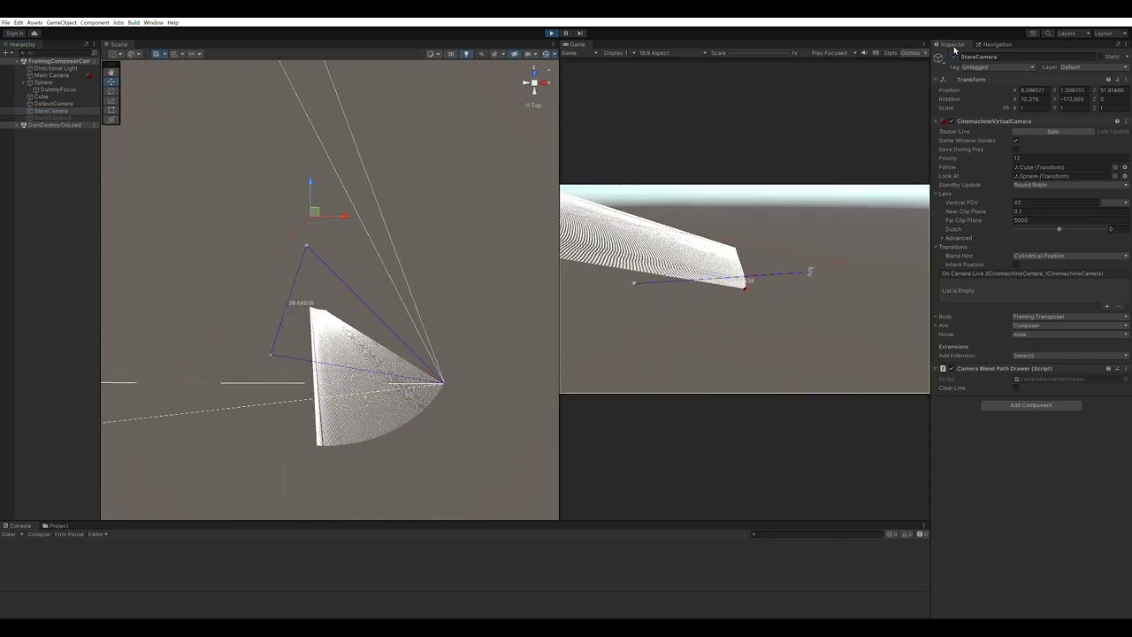
Task: Open the Standby Update dropdown set to Round Robin
Action: click(1068, 185)
